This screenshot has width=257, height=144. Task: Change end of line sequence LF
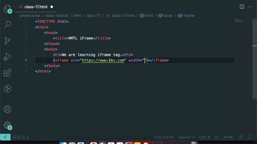point(217,137)
